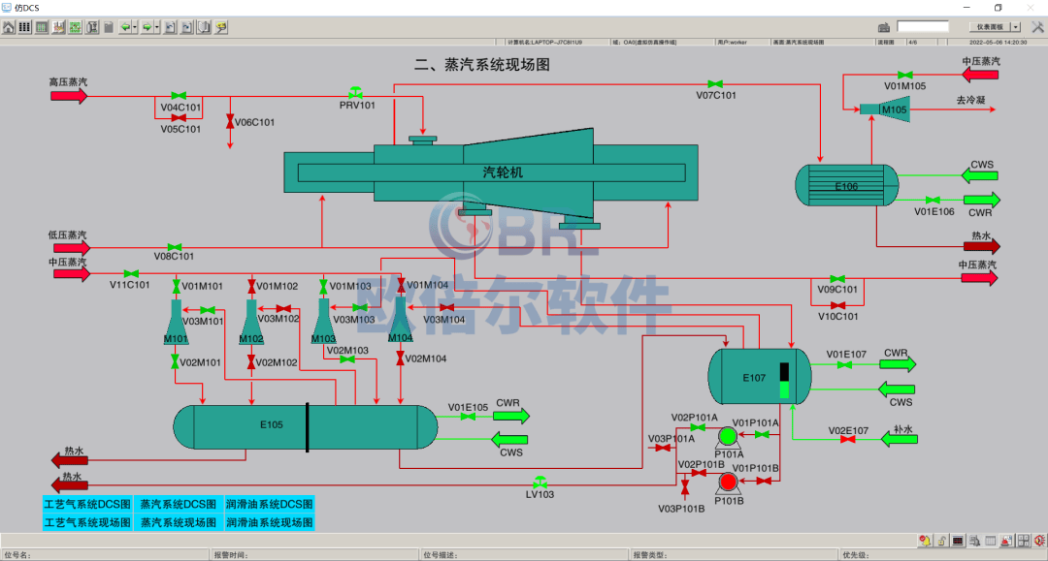
Task: Click the alarm bell acknowledge icon
Action: click(925, 541)
